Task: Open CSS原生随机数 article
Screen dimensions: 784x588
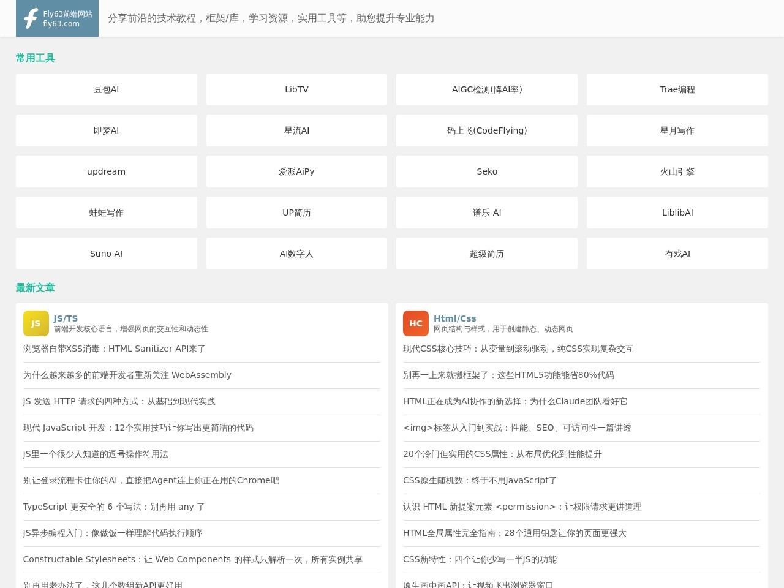Action: pos(480,480)
